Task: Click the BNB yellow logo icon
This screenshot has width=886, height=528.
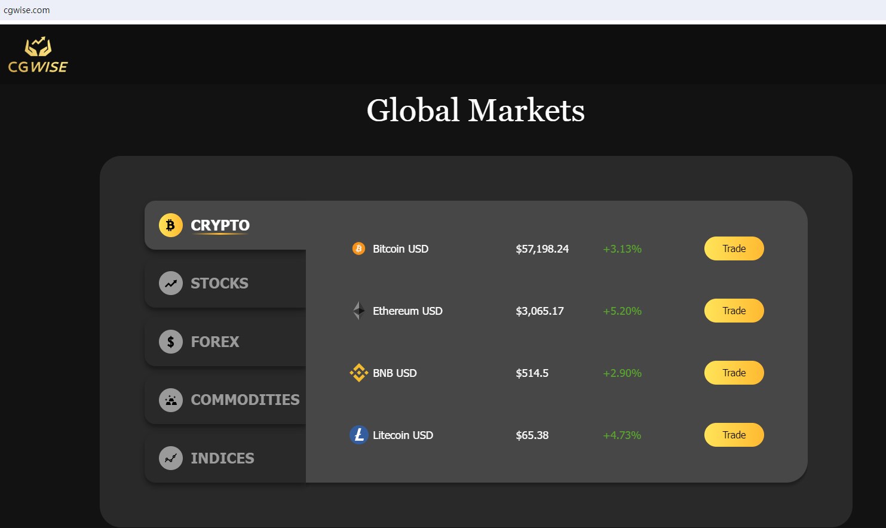Action: [358, 373]
